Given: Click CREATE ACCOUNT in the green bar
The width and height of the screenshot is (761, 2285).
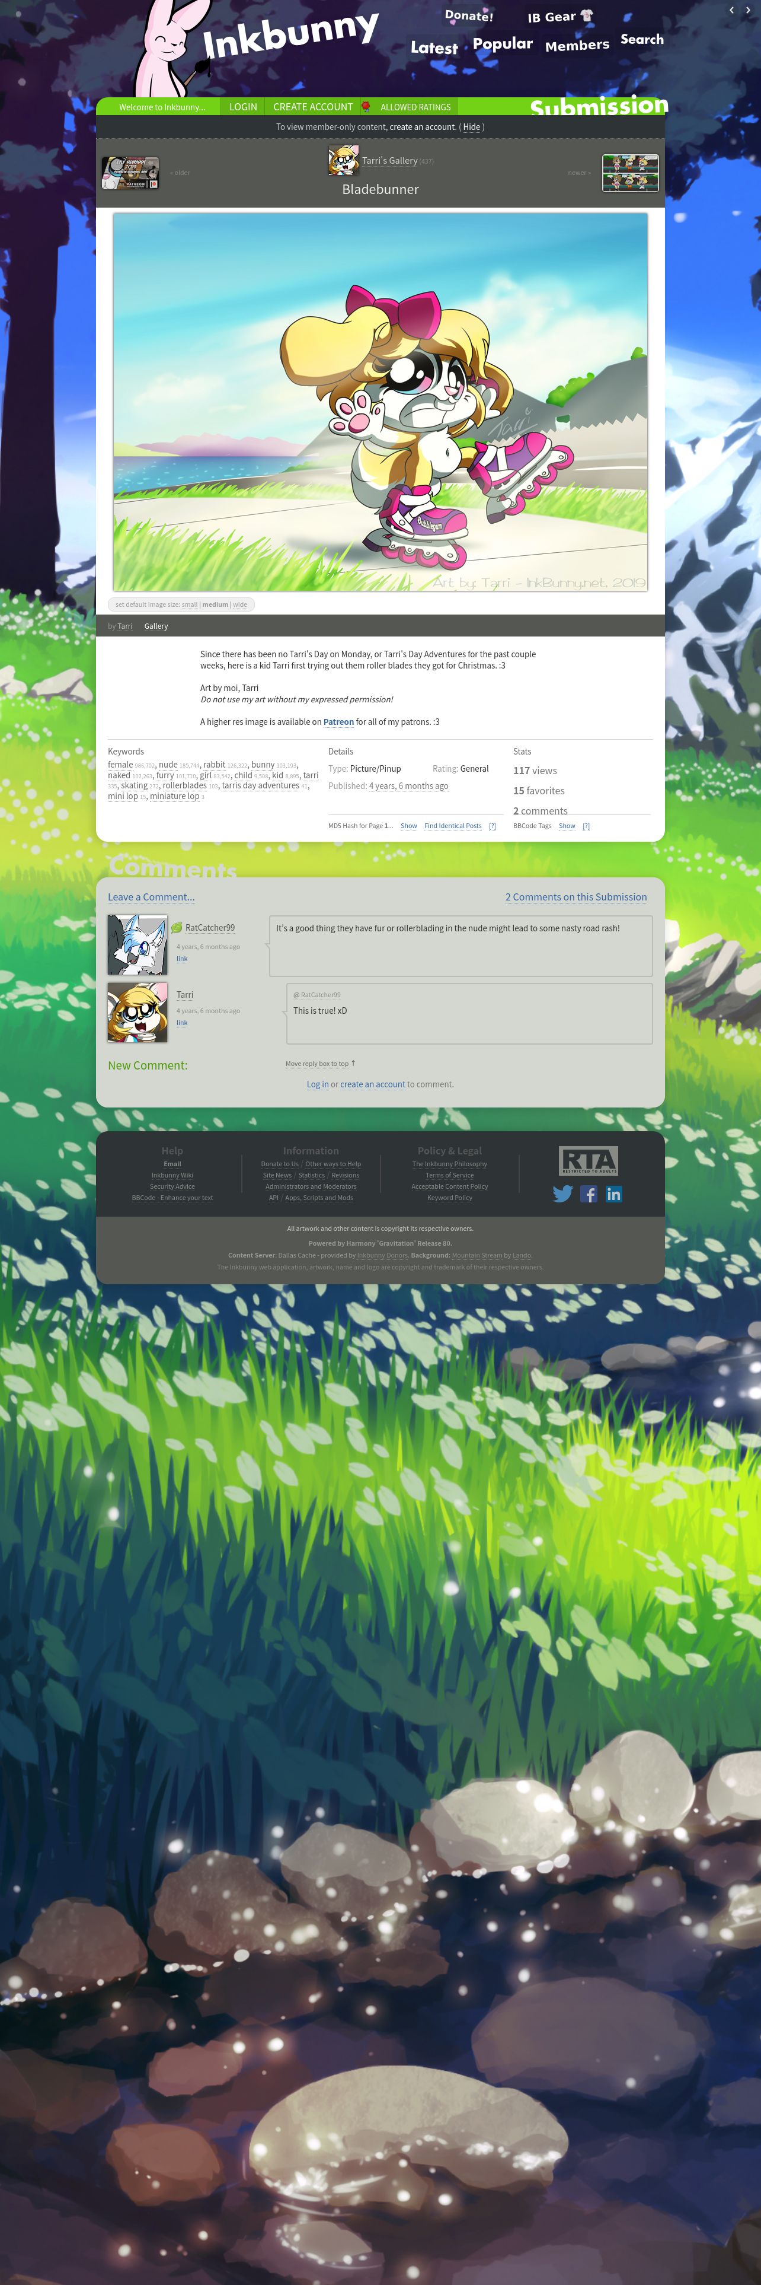Looking at the screenshot, I should pos(313,106).
